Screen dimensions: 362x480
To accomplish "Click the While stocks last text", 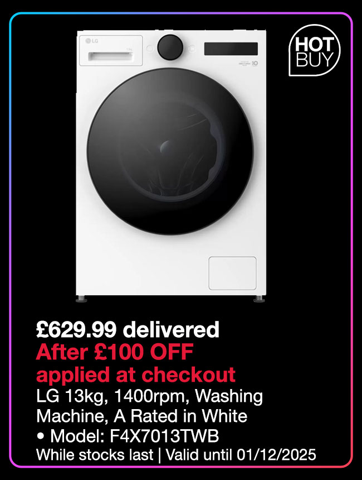I will click(x=95, y=454).
